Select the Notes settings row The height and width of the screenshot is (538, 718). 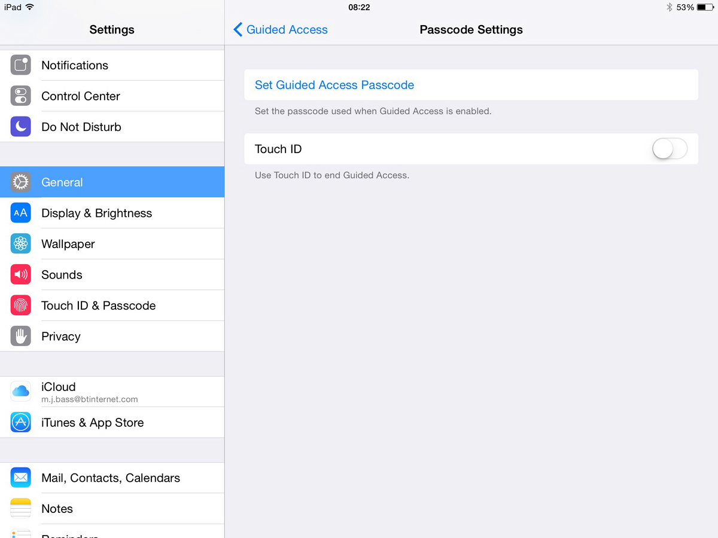[112, 509]
